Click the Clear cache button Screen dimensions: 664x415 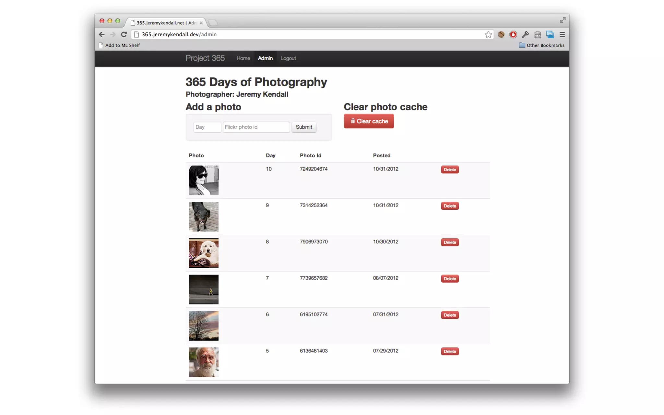click(x=369, y=121)
